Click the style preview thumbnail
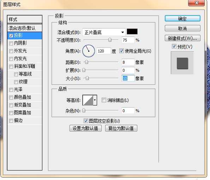The image size is (210, 180). pos(182,63)
